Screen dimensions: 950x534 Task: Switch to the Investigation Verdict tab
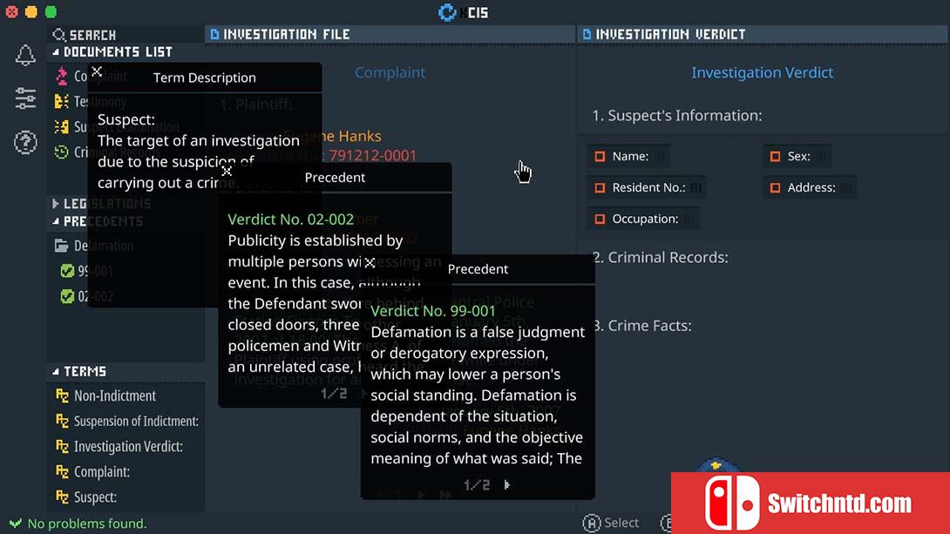click(x=763, y=35)
